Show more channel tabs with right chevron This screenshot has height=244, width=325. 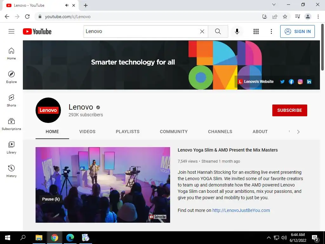tap(298, 132)
